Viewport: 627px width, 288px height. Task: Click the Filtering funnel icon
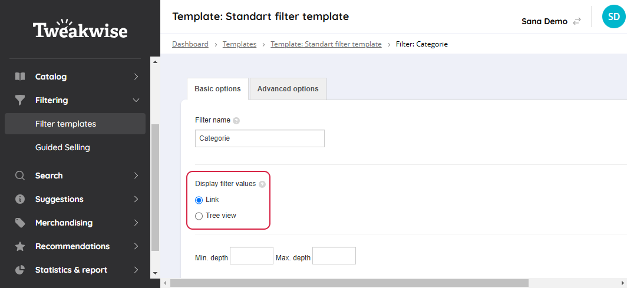pyautogui.click(x=20, y=100)
